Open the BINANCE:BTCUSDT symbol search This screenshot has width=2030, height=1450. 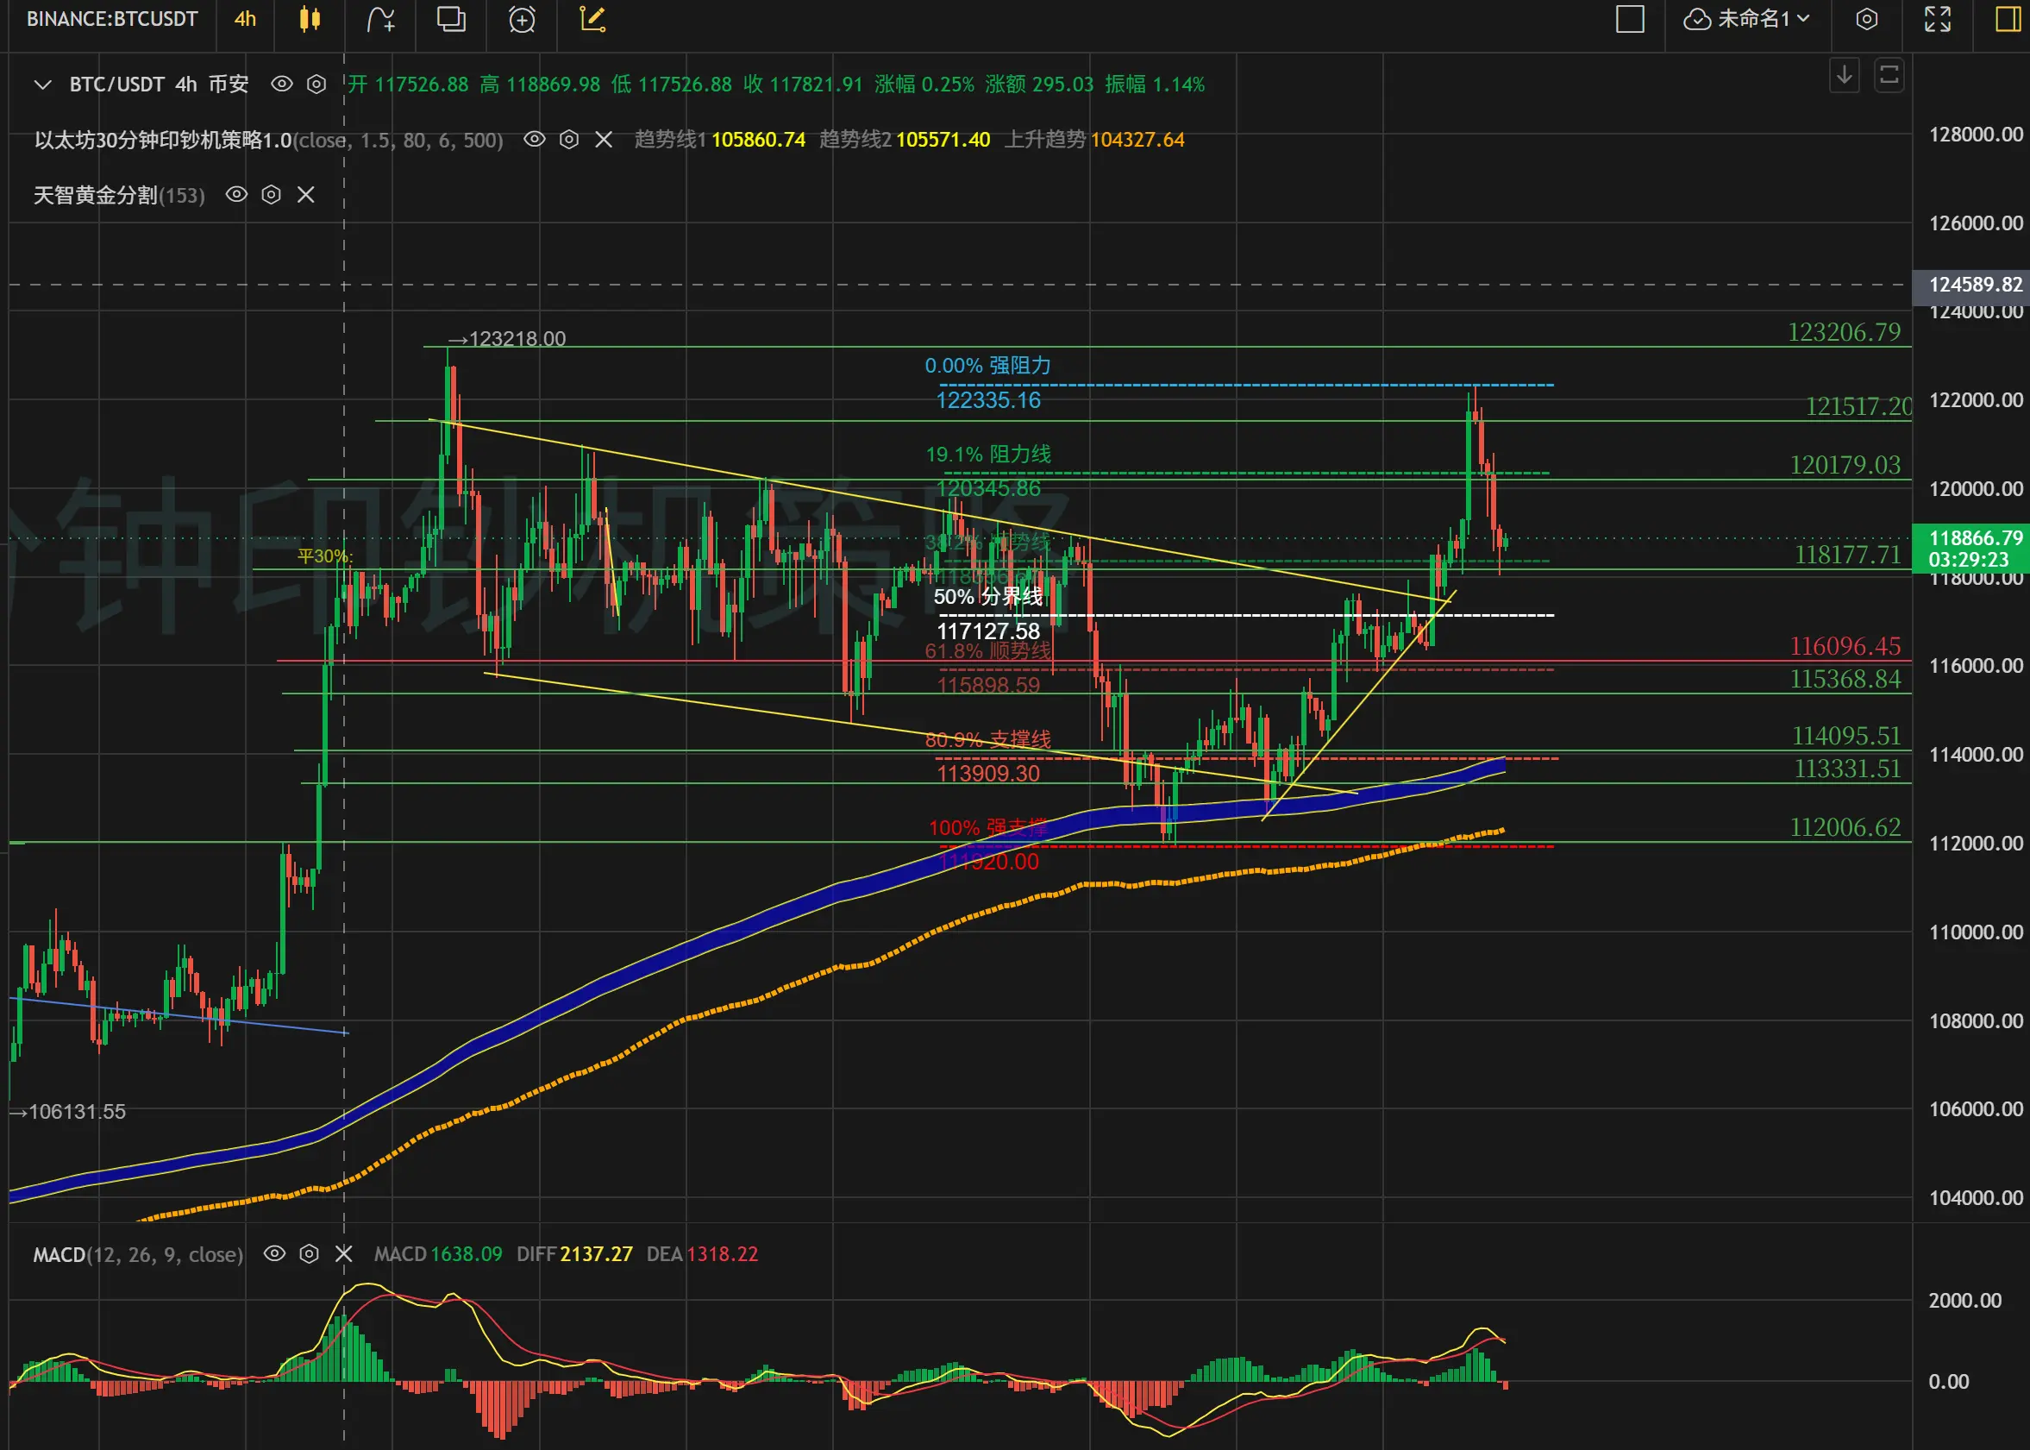111,19
